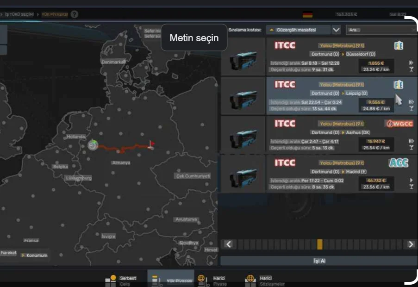
Task: Click the Almanya label on the map
Action: click(121, 162)
